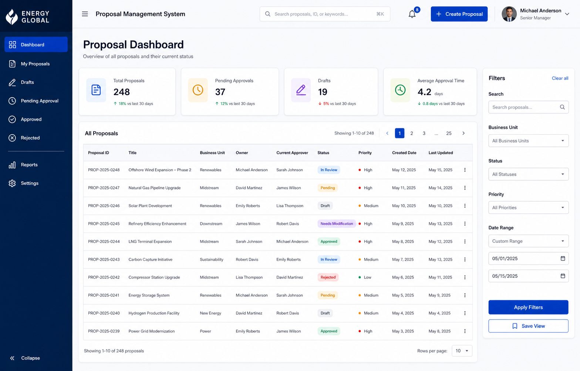Screen dimensions: 580x371
Task: Click current page 1 button
Action: point(399,133)
